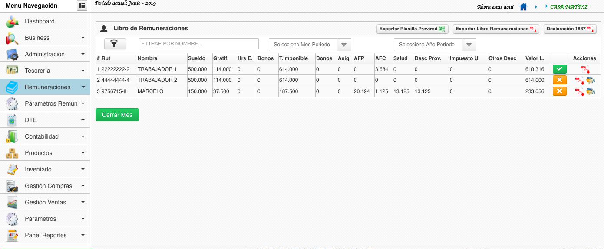This screenshot has width=604, height=249.
Task: Download the PDF for TRABAJADOR 1
Action: [585, 69]
